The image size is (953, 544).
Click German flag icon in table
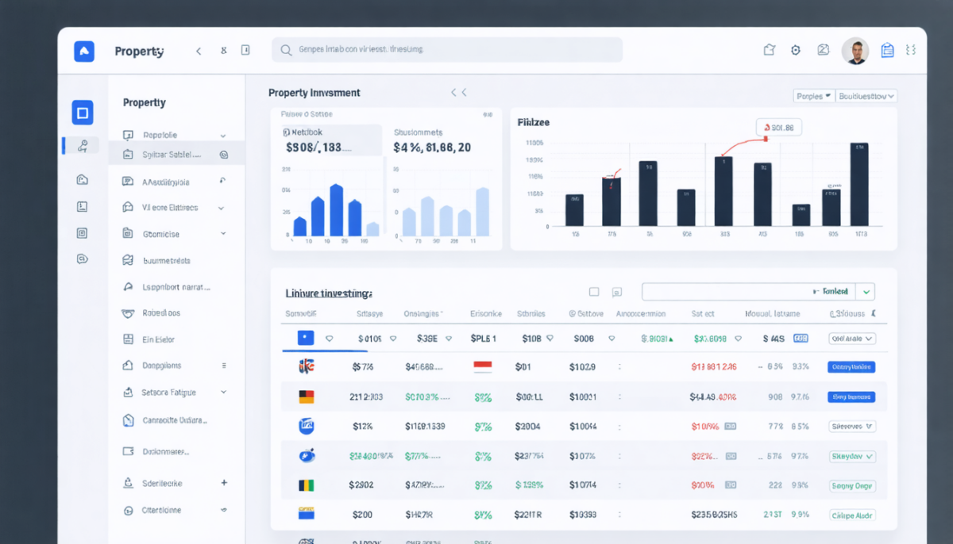coord(306,397)
